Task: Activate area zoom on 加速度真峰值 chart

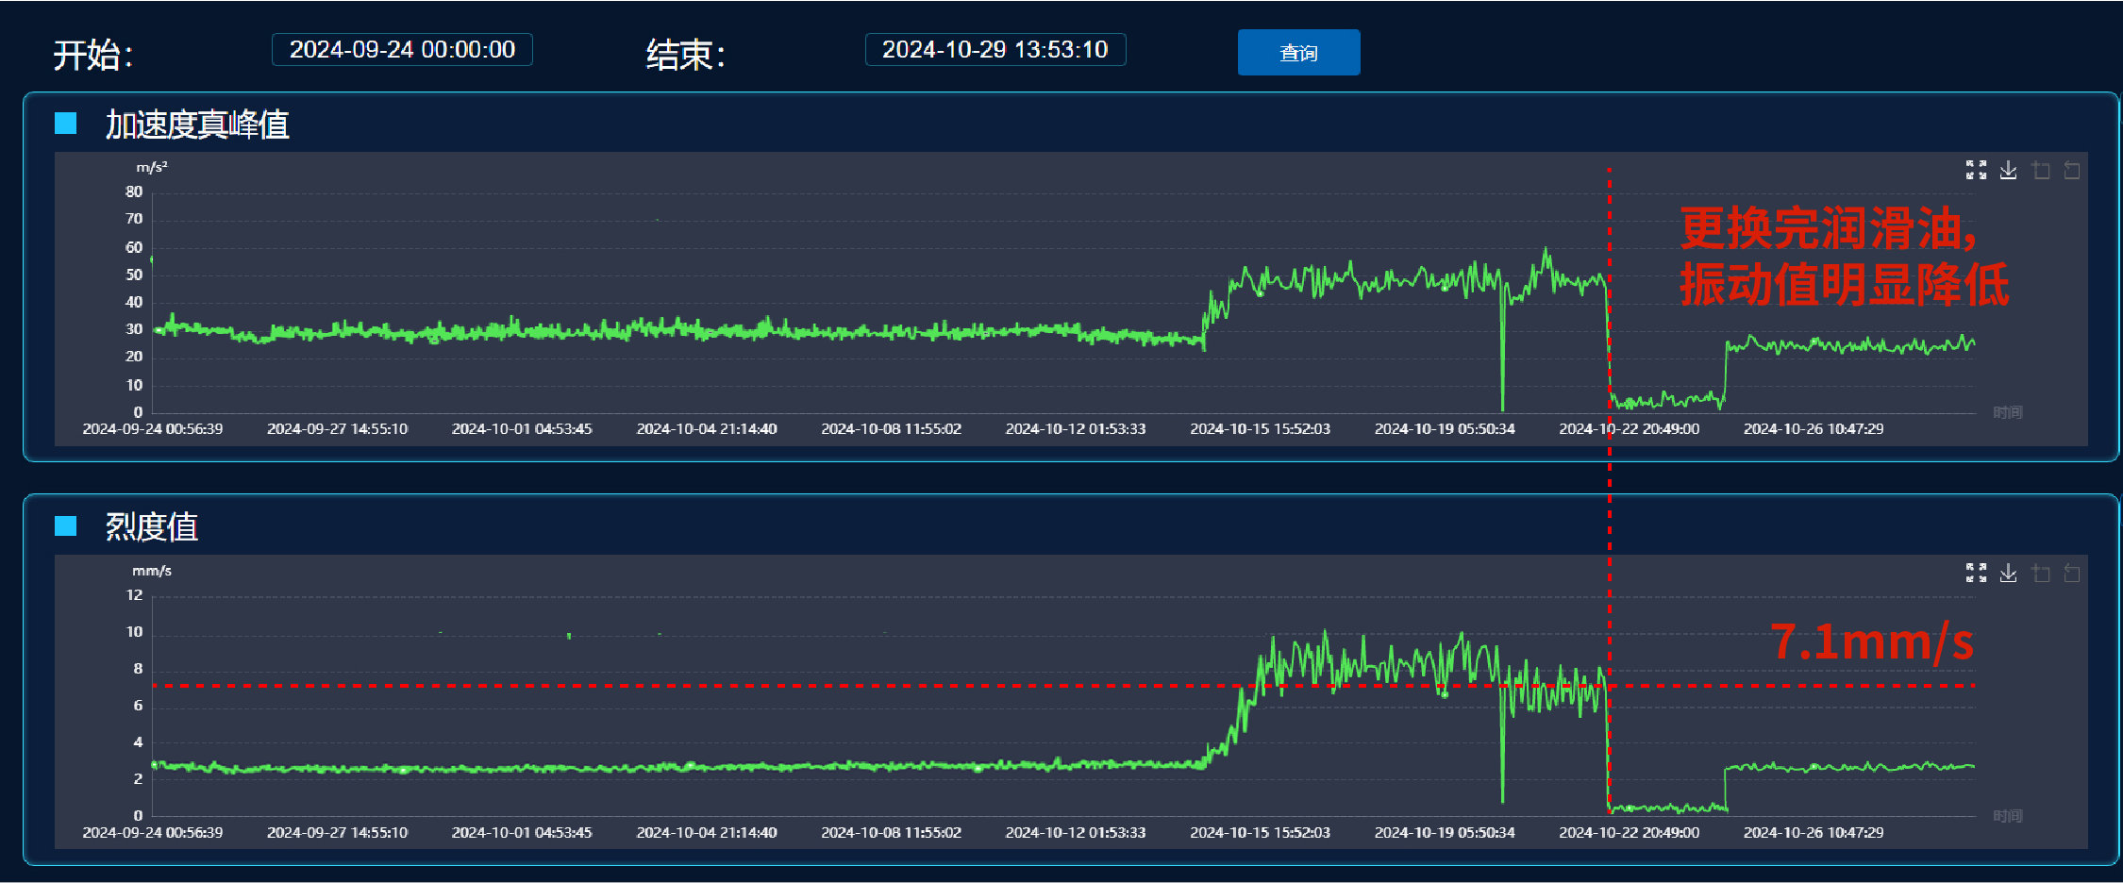Action: coord(2040,170)
